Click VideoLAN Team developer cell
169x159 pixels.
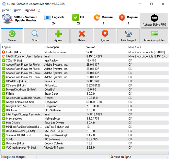pos(54,148)
